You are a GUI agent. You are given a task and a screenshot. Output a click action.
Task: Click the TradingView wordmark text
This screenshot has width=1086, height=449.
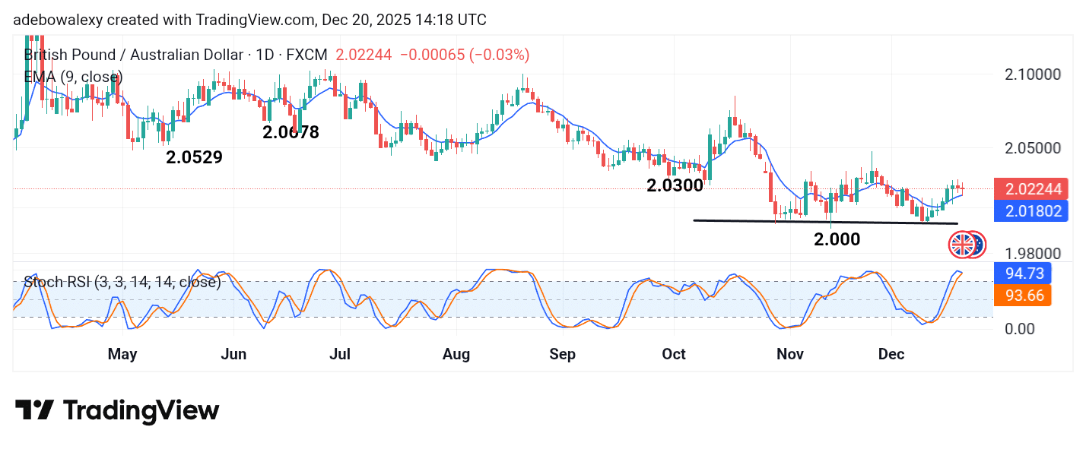coord(140,410)
